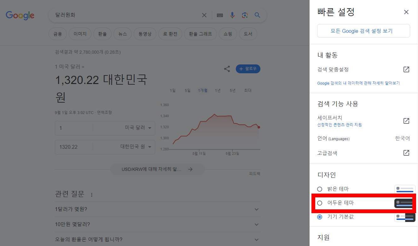Click the share icon next to 팔로우
The width and height of the screenshot is (418, 246).
227,69
